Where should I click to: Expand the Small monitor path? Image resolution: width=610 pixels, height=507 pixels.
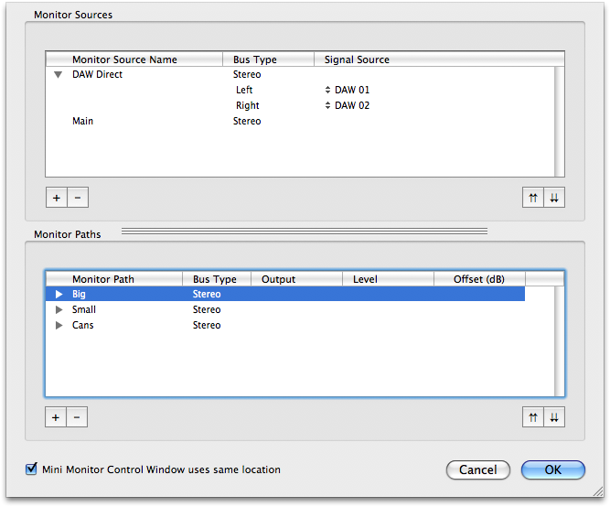click(x=59, y=309)
